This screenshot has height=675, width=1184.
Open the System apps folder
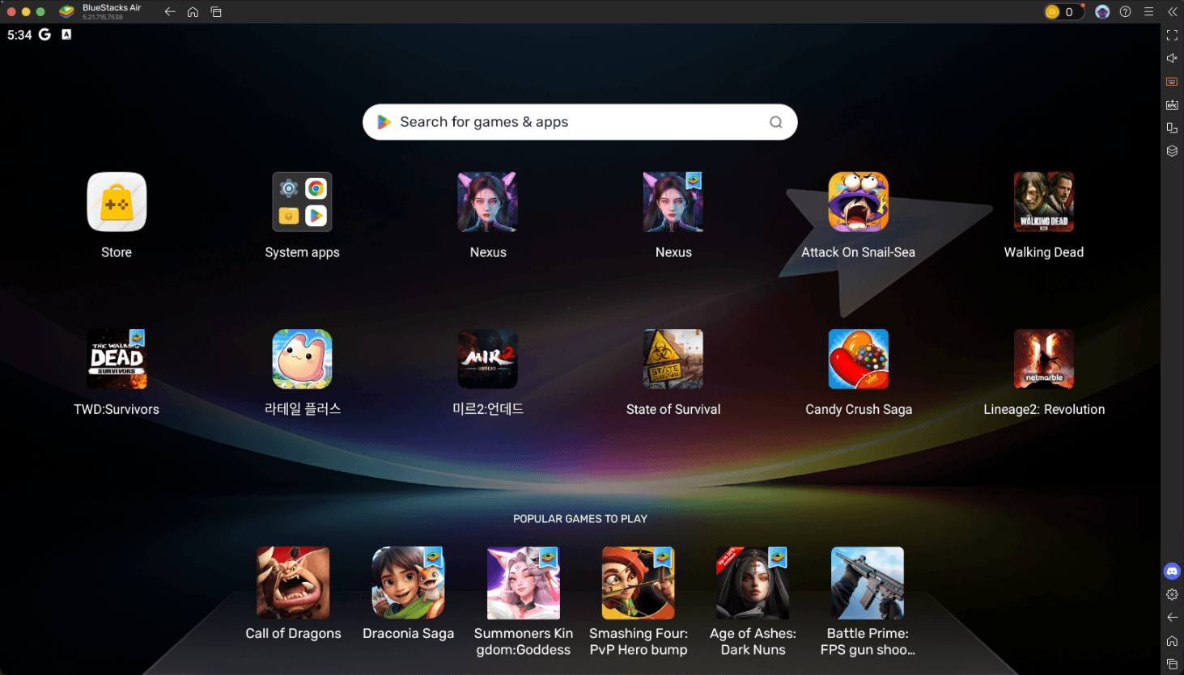pyautogui.click(x=302, y=202)
